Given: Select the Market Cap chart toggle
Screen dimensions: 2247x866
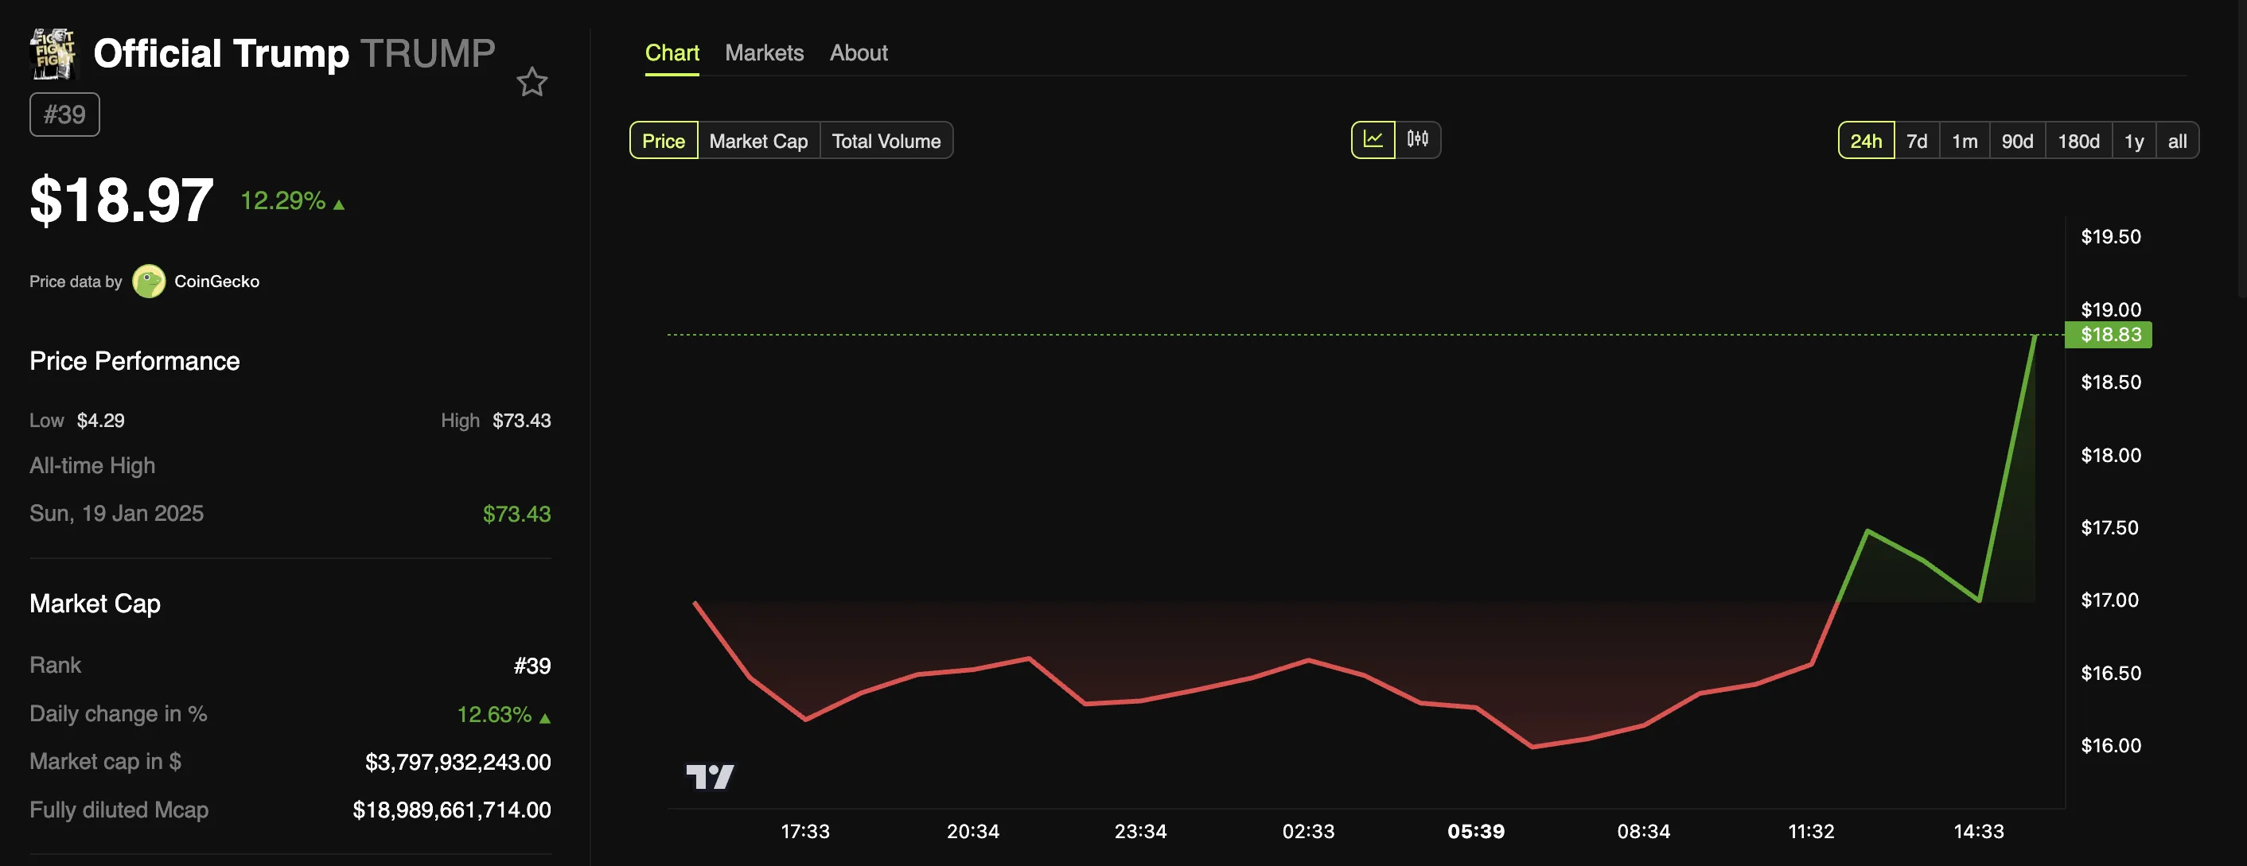Looking at the screenshot, I should [758, 142].
